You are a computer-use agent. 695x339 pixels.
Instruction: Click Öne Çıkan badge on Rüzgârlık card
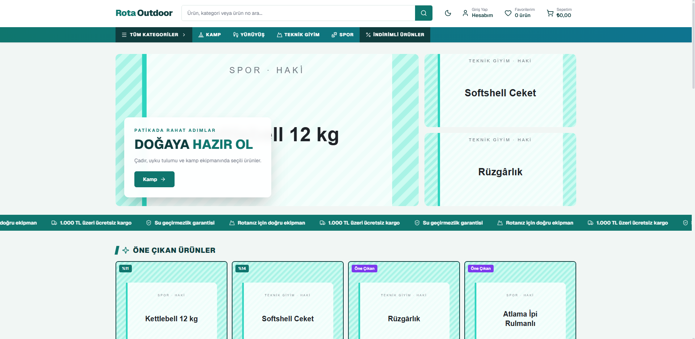364,268
